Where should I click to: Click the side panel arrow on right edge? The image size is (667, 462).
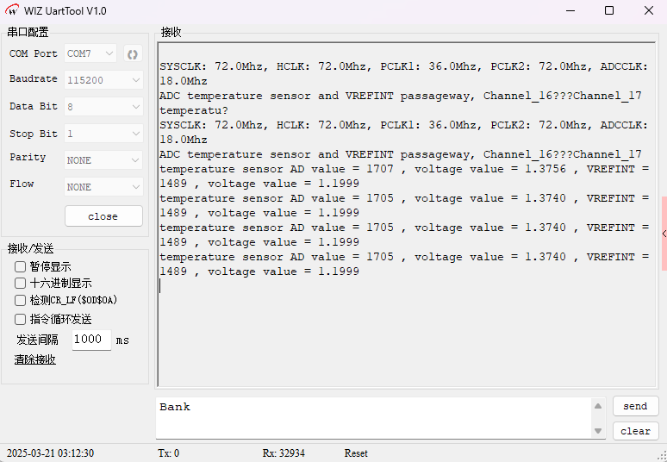664,234
